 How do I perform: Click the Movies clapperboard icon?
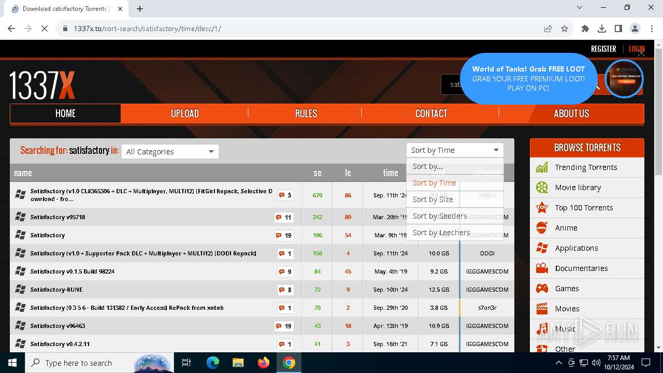pyautogui.click(x=542, y=309)
